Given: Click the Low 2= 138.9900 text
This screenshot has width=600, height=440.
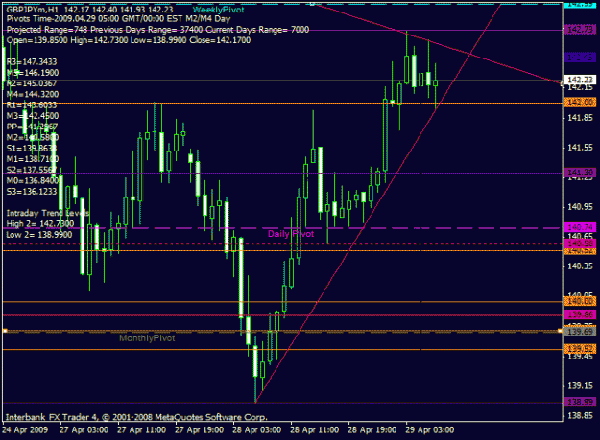Looking at the screenshot, I should coord(39,234).
